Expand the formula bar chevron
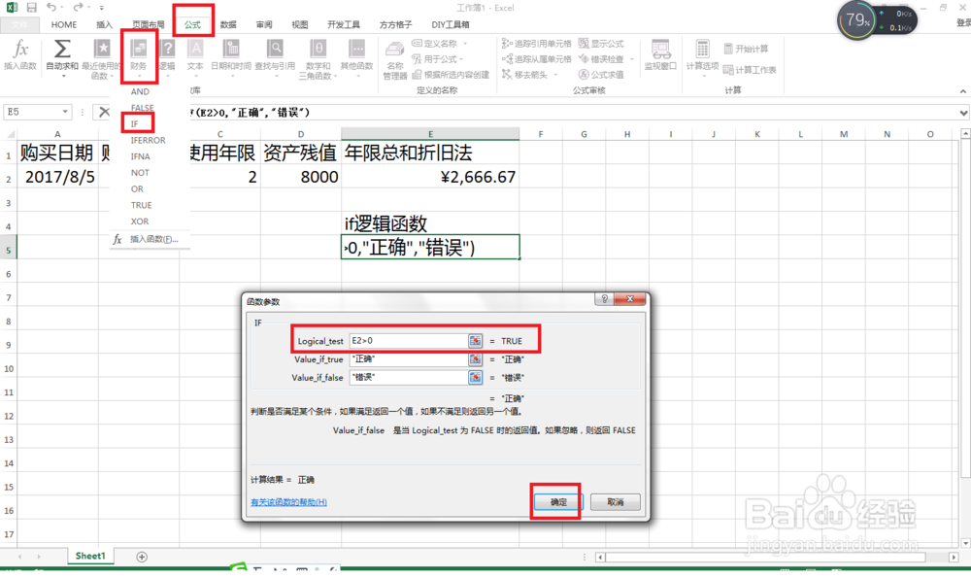Image resolution: width=971 pixels, height=578 pixels. pyautogui.click(x=963, y=113)
